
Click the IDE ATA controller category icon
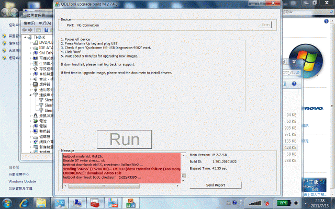(36, 48)
